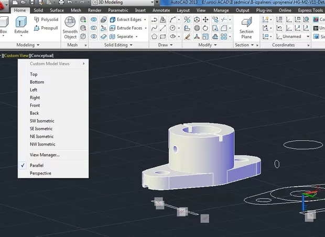Click the Custom View viewport label
The height and width of the screenshot is (237, 325).
click(x=16, y=55)
